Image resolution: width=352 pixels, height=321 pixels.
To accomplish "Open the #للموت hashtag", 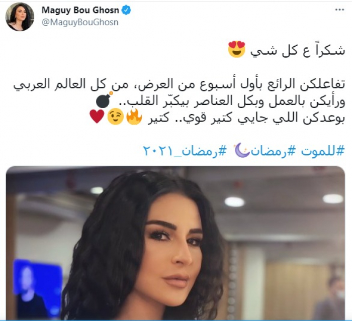I will 323,151.
